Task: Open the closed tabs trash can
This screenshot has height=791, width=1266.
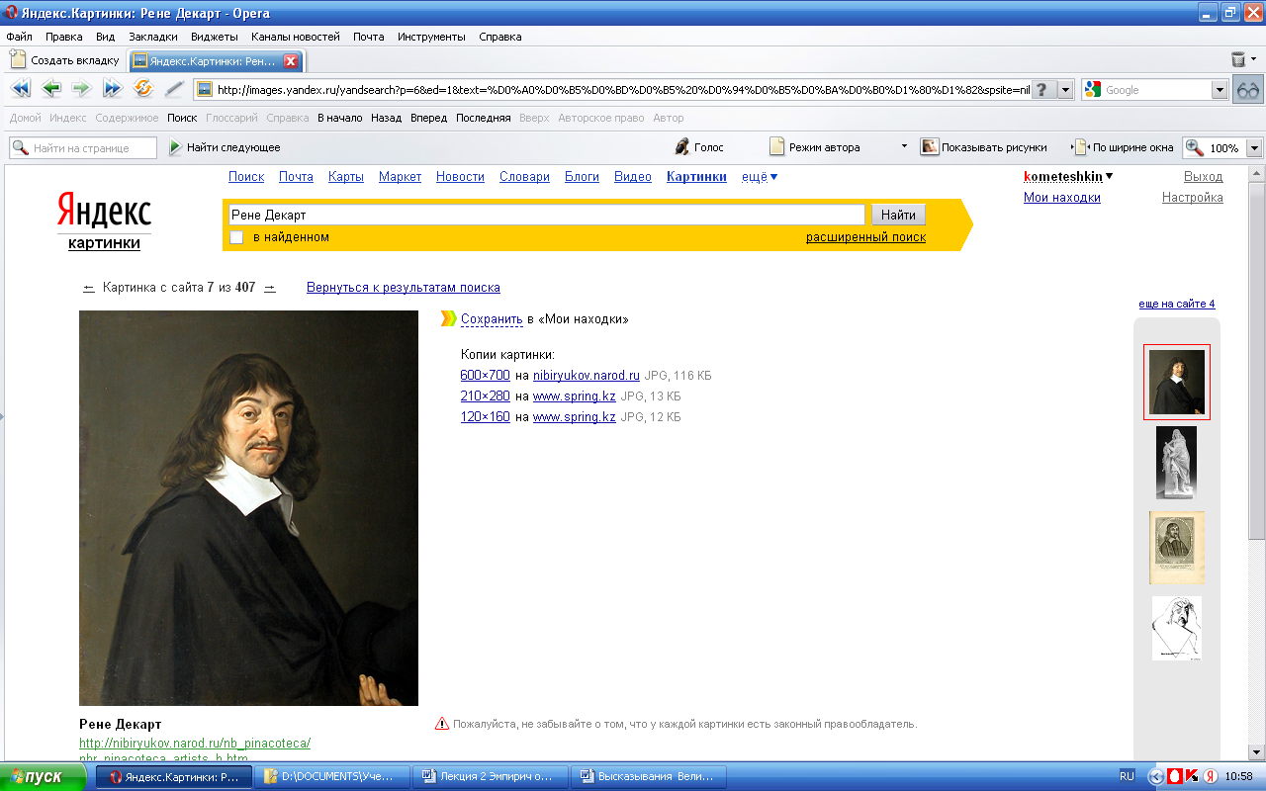Action: click(x=1238, y=60)
